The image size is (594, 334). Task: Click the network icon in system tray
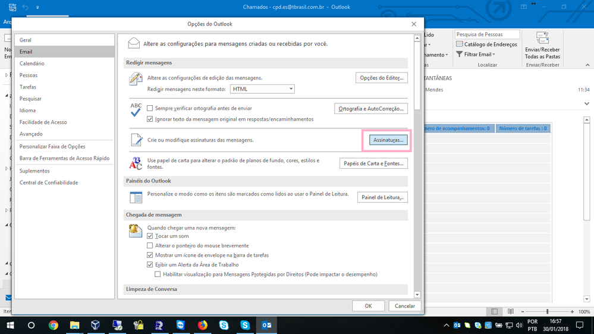click(509, 325)
